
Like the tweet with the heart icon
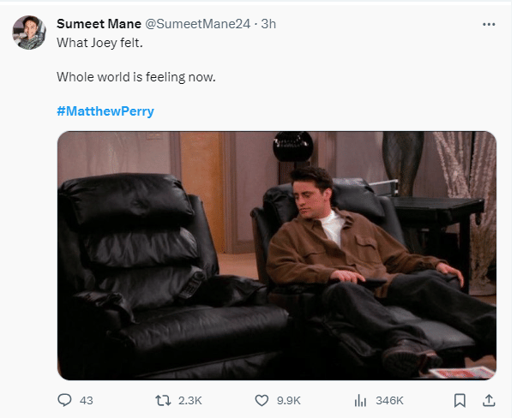pyautogui.click(x=263, y=400)
